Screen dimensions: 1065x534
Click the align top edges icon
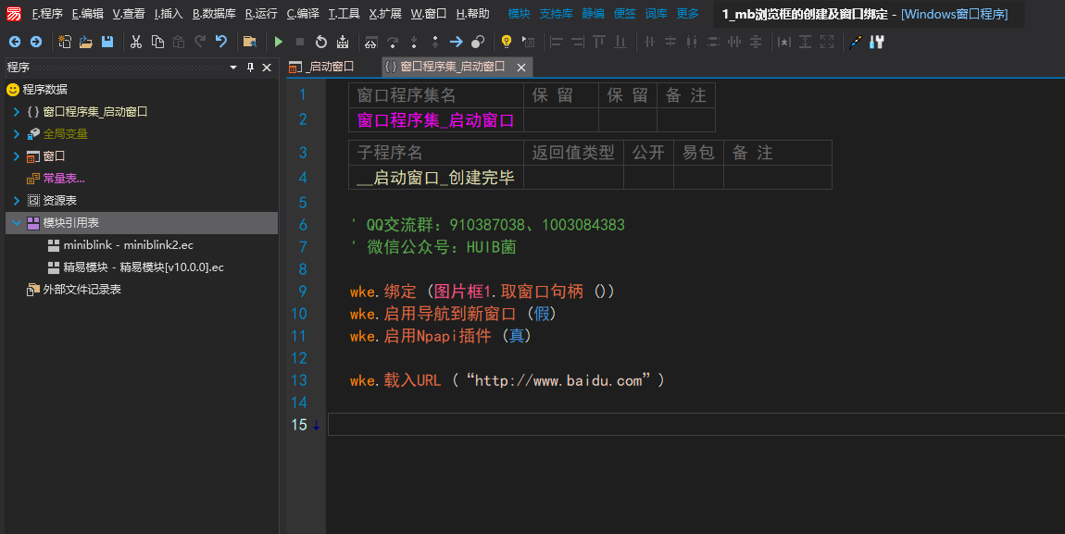tap(599, 42)
